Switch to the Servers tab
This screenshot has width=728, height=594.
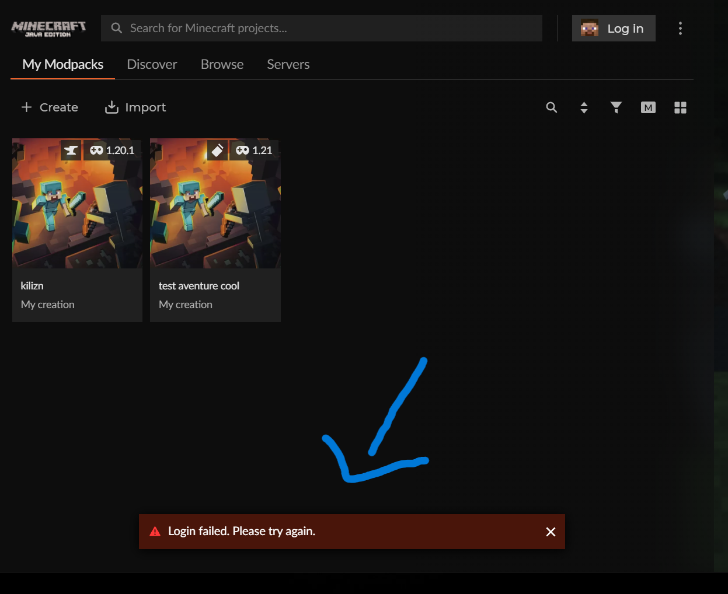(x=288, y=64)
